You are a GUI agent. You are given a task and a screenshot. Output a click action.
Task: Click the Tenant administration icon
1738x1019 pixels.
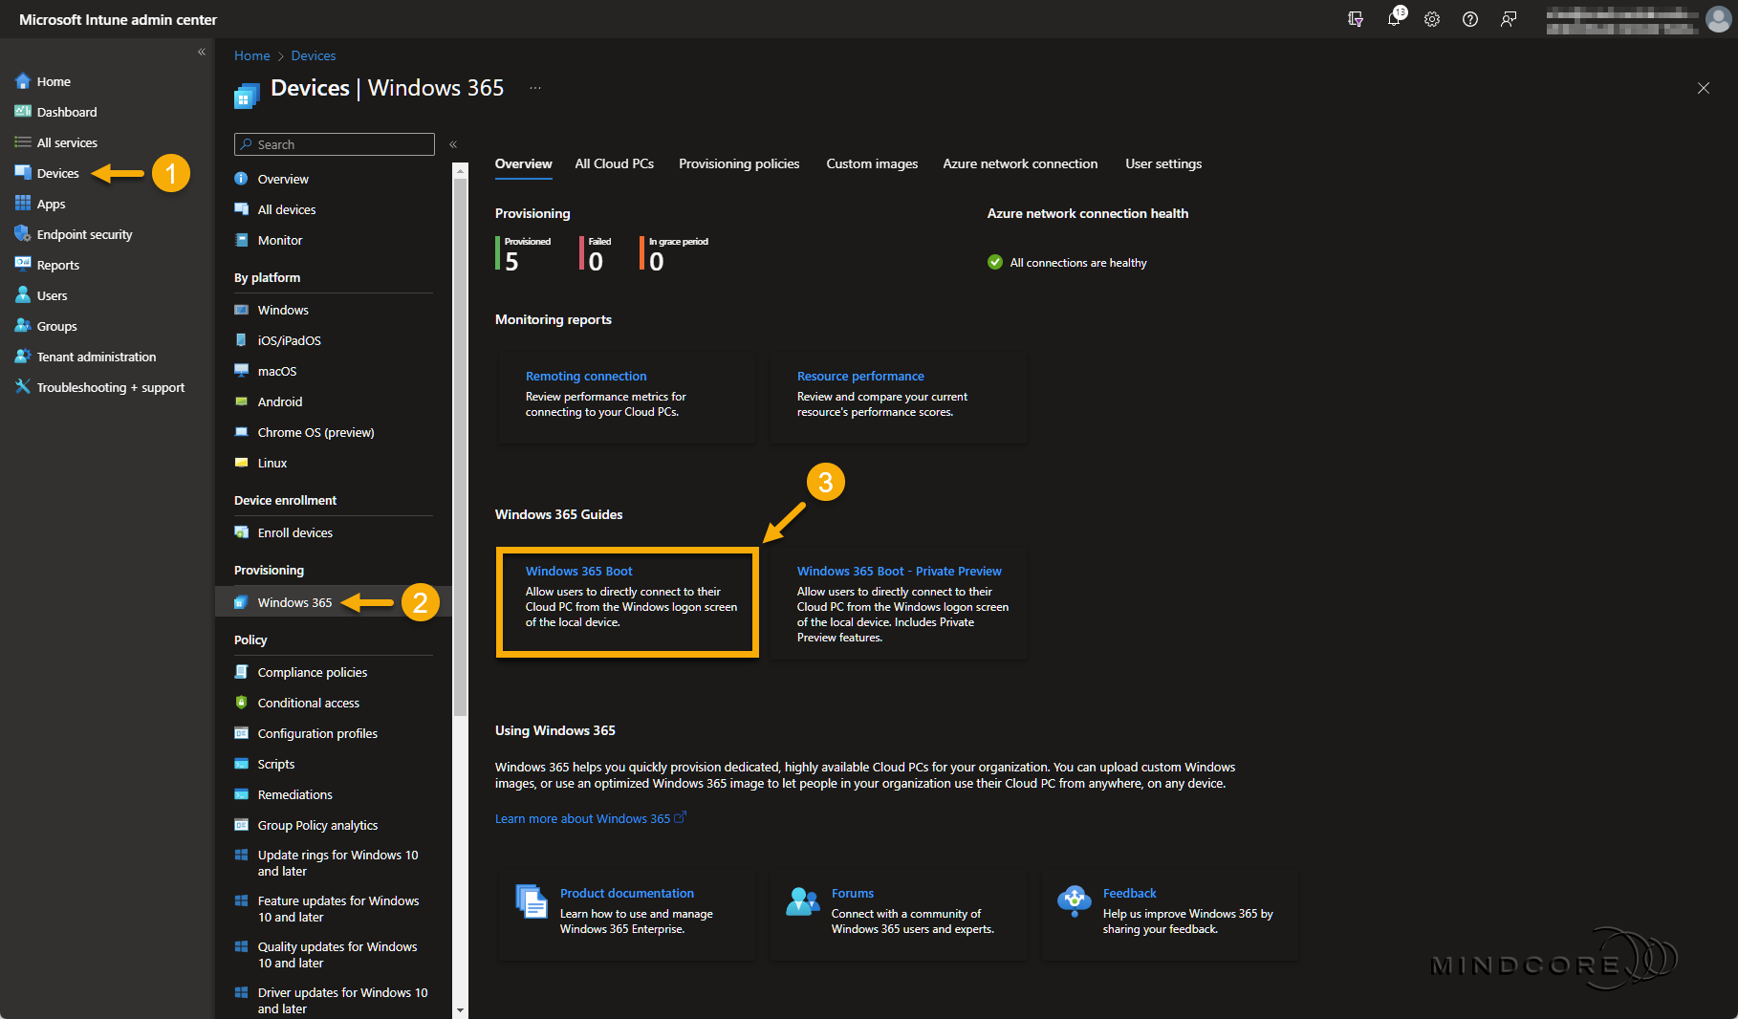click(x=23, y=357)
